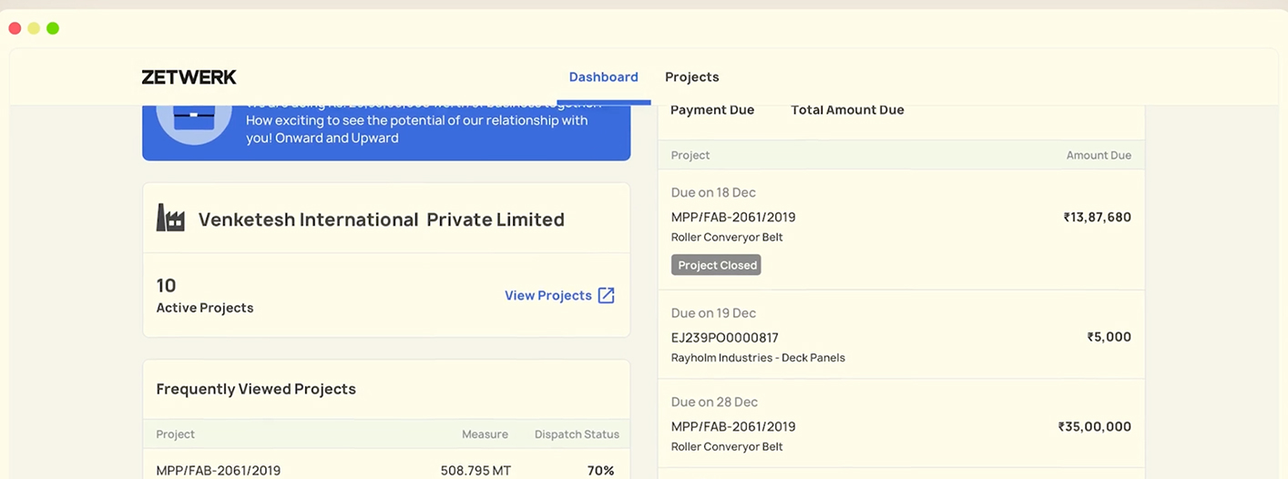1288x479 pixels.
Task: Select the Payment Due tab
Action: (x=711, y=110)
